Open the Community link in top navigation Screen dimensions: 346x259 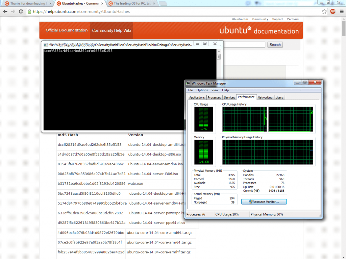tap(260, 19)
